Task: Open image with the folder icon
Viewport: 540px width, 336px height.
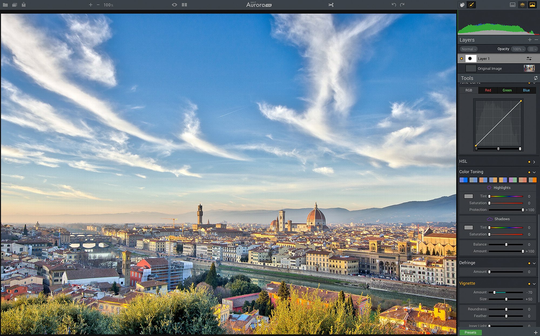Action: pos(5,5)
